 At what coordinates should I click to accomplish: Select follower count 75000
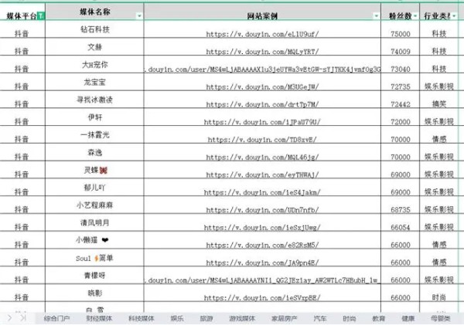[x=401, y=34]
